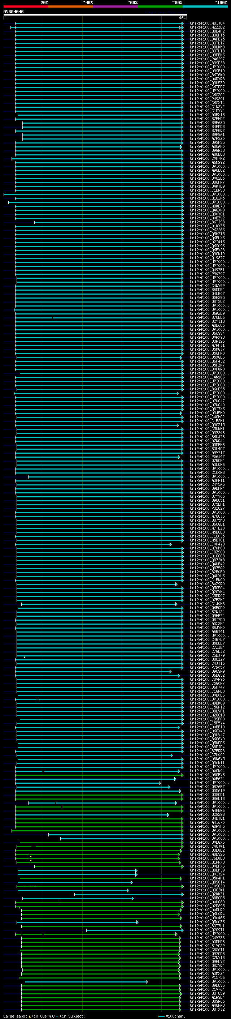Click the green ~80% identity legend segment
The width and height of the screenshot is (231, 1019).
coord(160,7)
